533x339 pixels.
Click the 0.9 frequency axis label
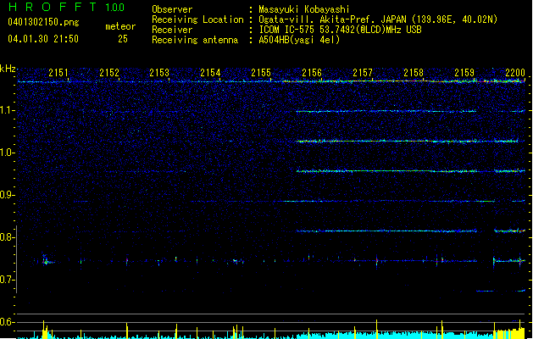(x=7, y=195)
